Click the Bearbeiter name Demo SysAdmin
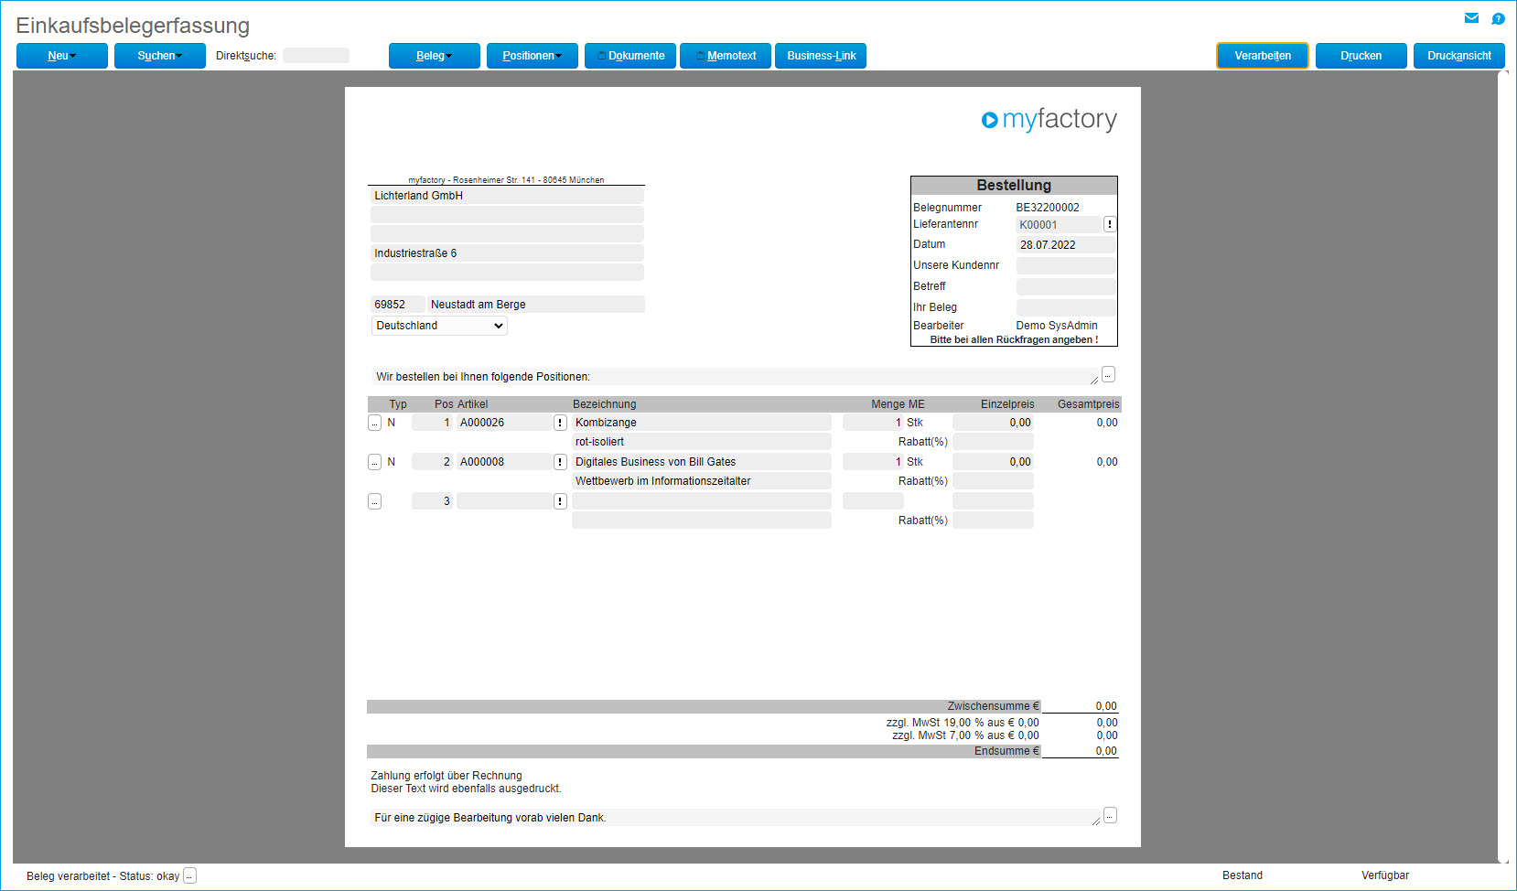The width and height of the screenshot is (1517, 891). 1057,326
